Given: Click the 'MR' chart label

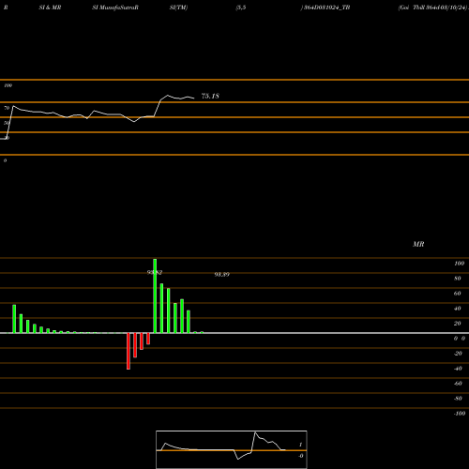Looking at the screenshot, I should coord(418,244).
